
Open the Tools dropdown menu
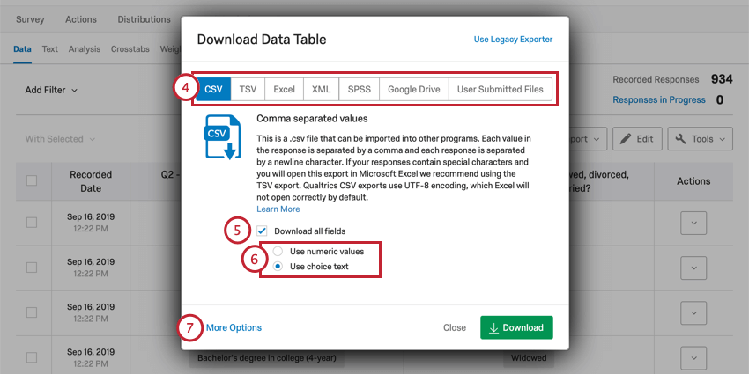tap(700, 139)
